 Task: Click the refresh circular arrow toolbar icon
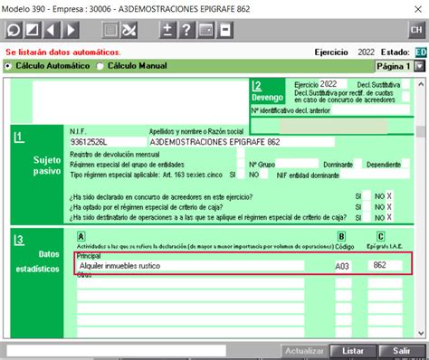coord(14,30)
